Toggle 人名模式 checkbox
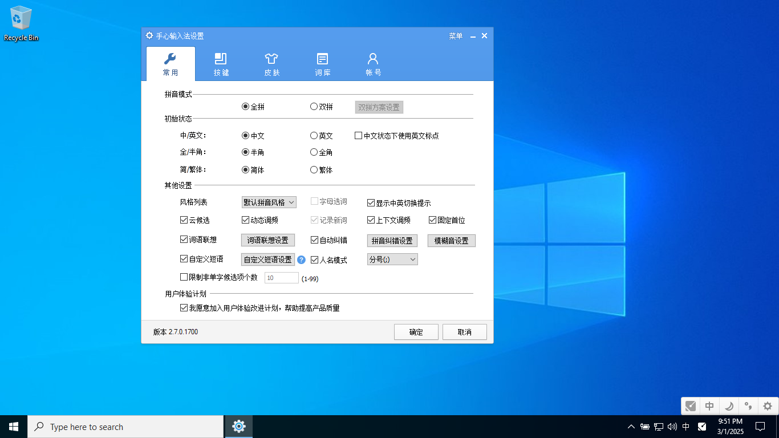779x438 pixels. pyautogui.click(x=314, y=260)
